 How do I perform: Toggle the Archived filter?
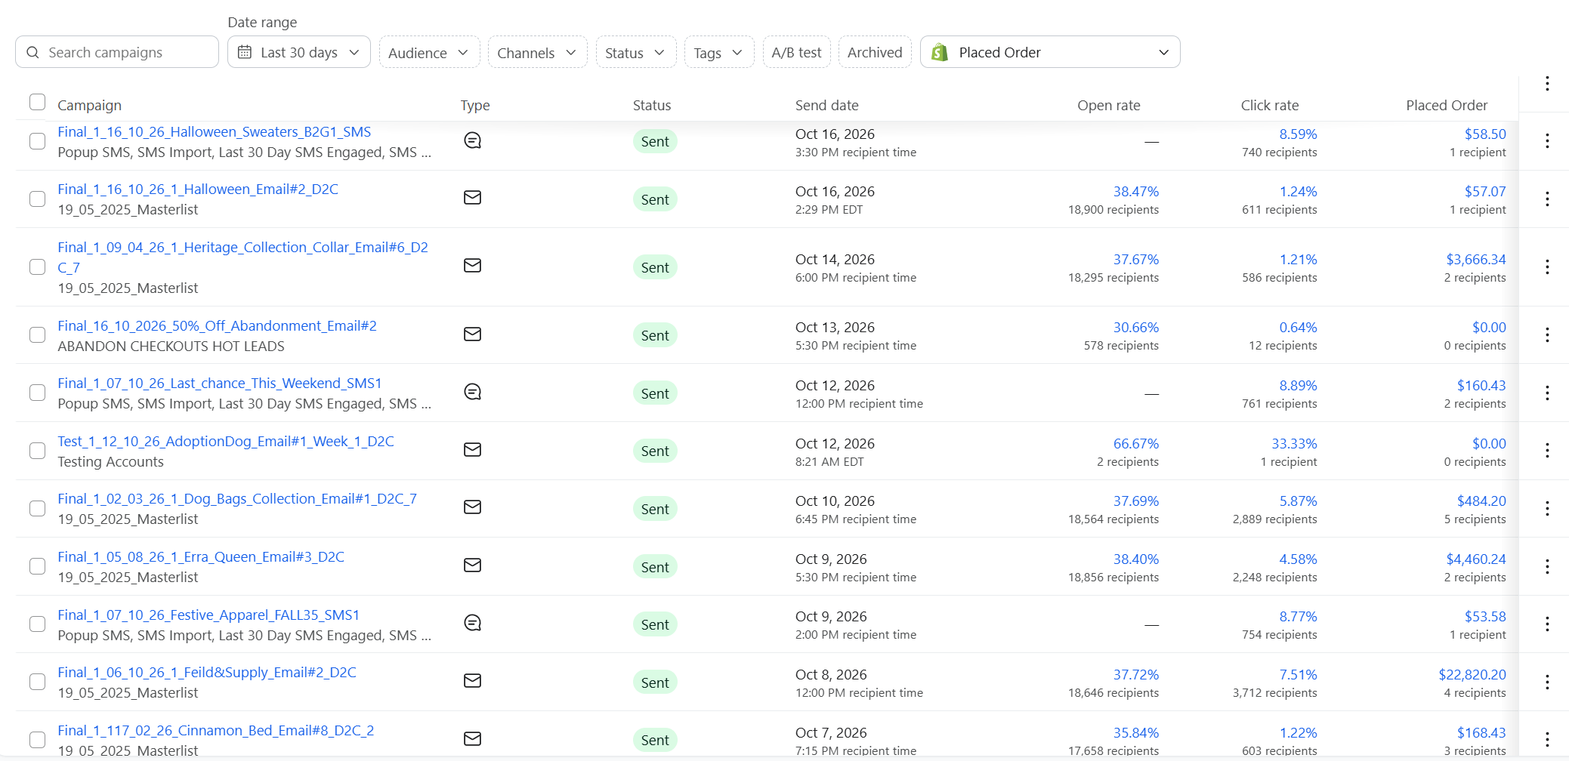coord(875,52)
